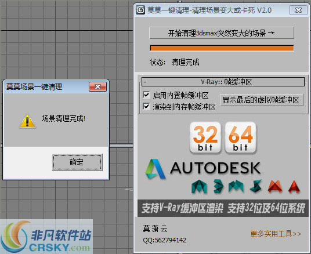Confirm with the 确定 button
This screenshot has height=254, width=311.
pyautogui.click(x=77, y=162)
